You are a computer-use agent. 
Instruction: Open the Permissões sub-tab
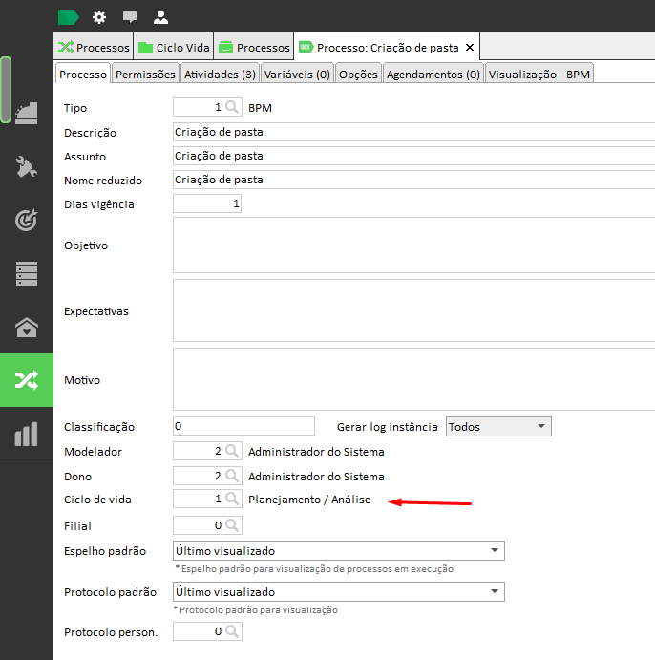click(145, 75)
